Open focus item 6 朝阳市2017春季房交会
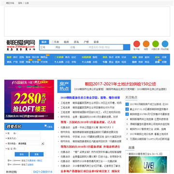Screen dimensions: 174x174 click(147, 129)
